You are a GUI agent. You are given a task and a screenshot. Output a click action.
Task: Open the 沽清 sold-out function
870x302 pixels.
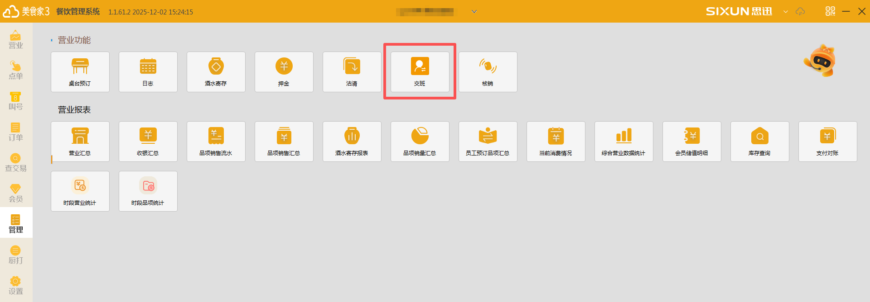click(352, 72)
